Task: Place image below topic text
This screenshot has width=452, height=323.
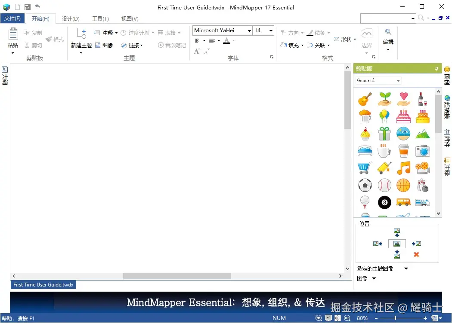Action: (x=397, y=255)
